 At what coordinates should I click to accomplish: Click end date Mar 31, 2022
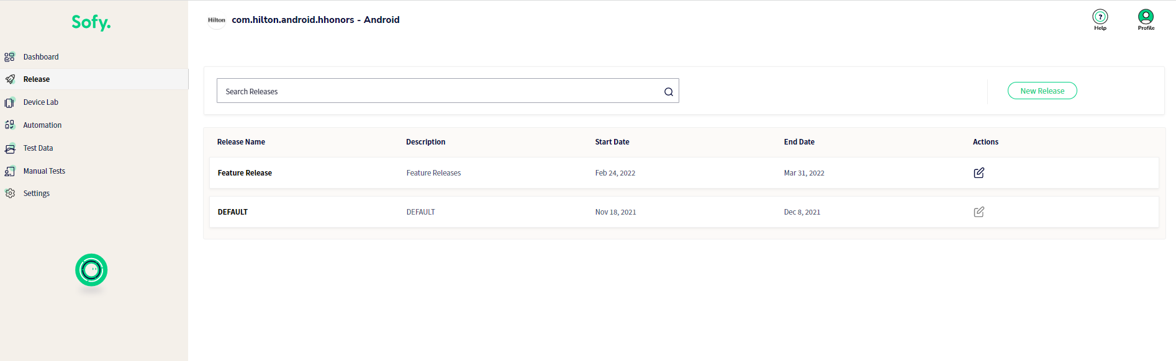pyautogui.click(x=804, y=173)
